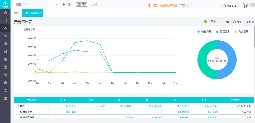Viewport: 255px width, 123px height.
Task: Open the home icon in the sidebar
Action: tap(5, 13)
